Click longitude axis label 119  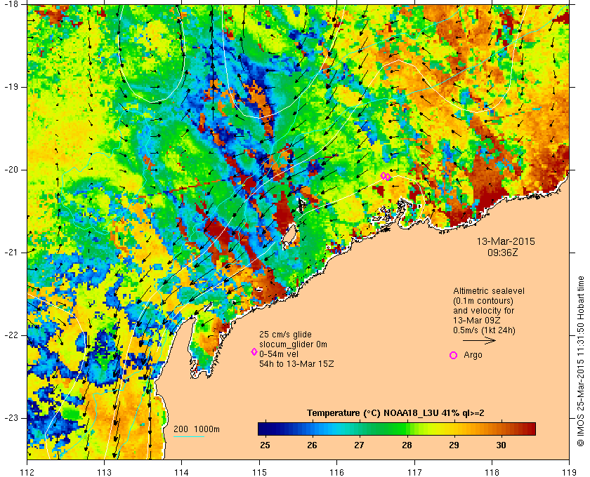click(569, 471)
